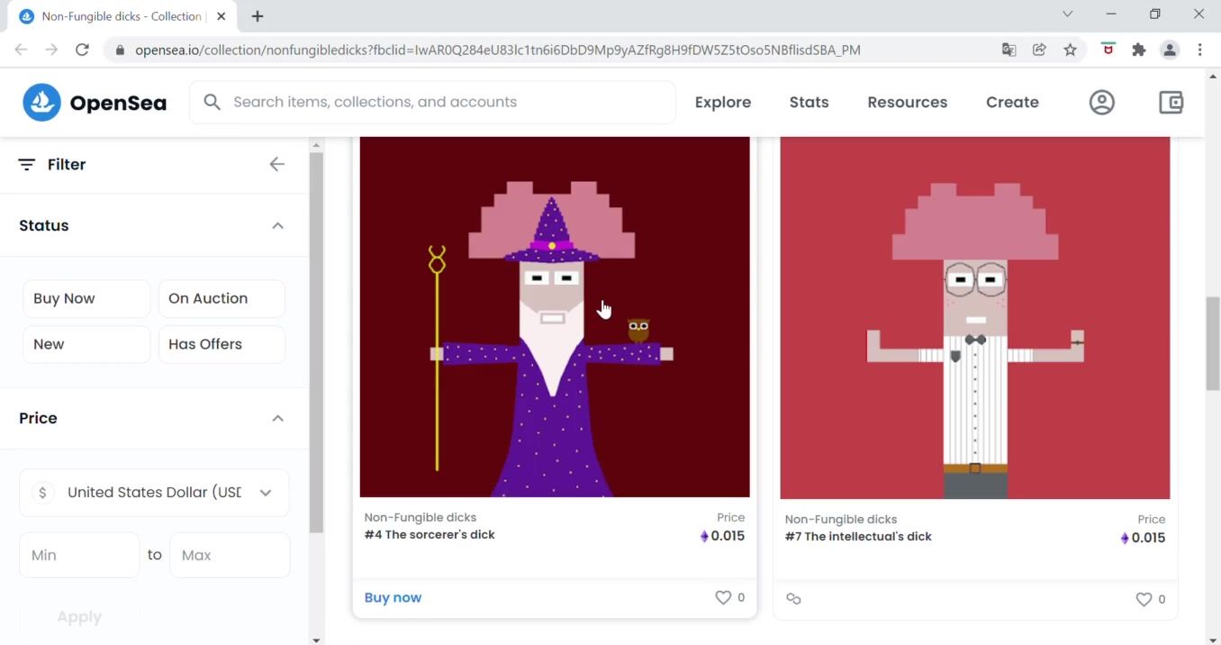Image resolution: width=1221 pixels, height=645 pixels.
Task: Click heart icon on intellectual's item
Action: tap(1143, 599)
